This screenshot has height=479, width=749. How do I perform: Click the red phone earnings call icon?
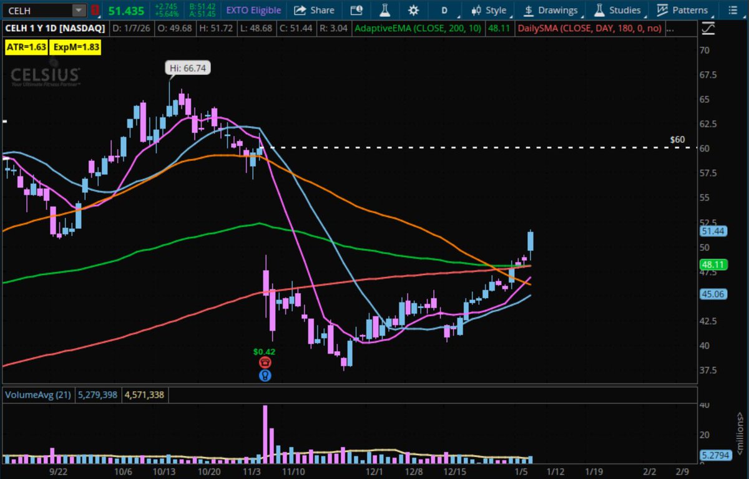coord(265,362)
